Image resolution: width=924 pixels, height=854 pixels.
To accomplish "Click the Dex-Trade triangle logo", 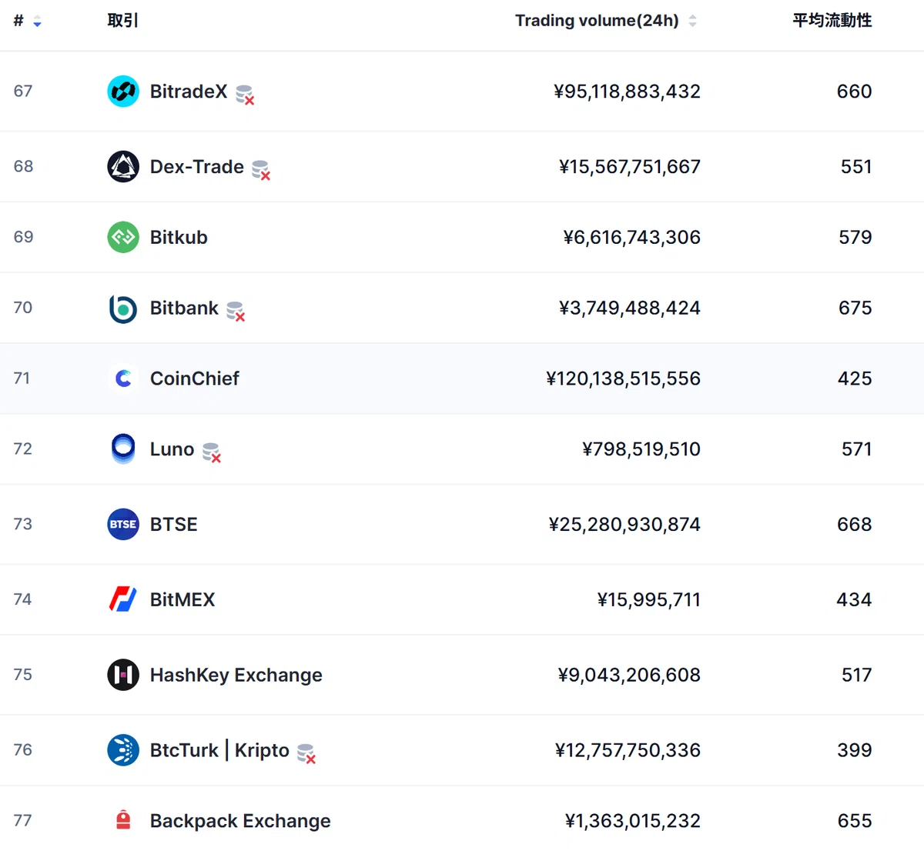I will coord(123,167).
